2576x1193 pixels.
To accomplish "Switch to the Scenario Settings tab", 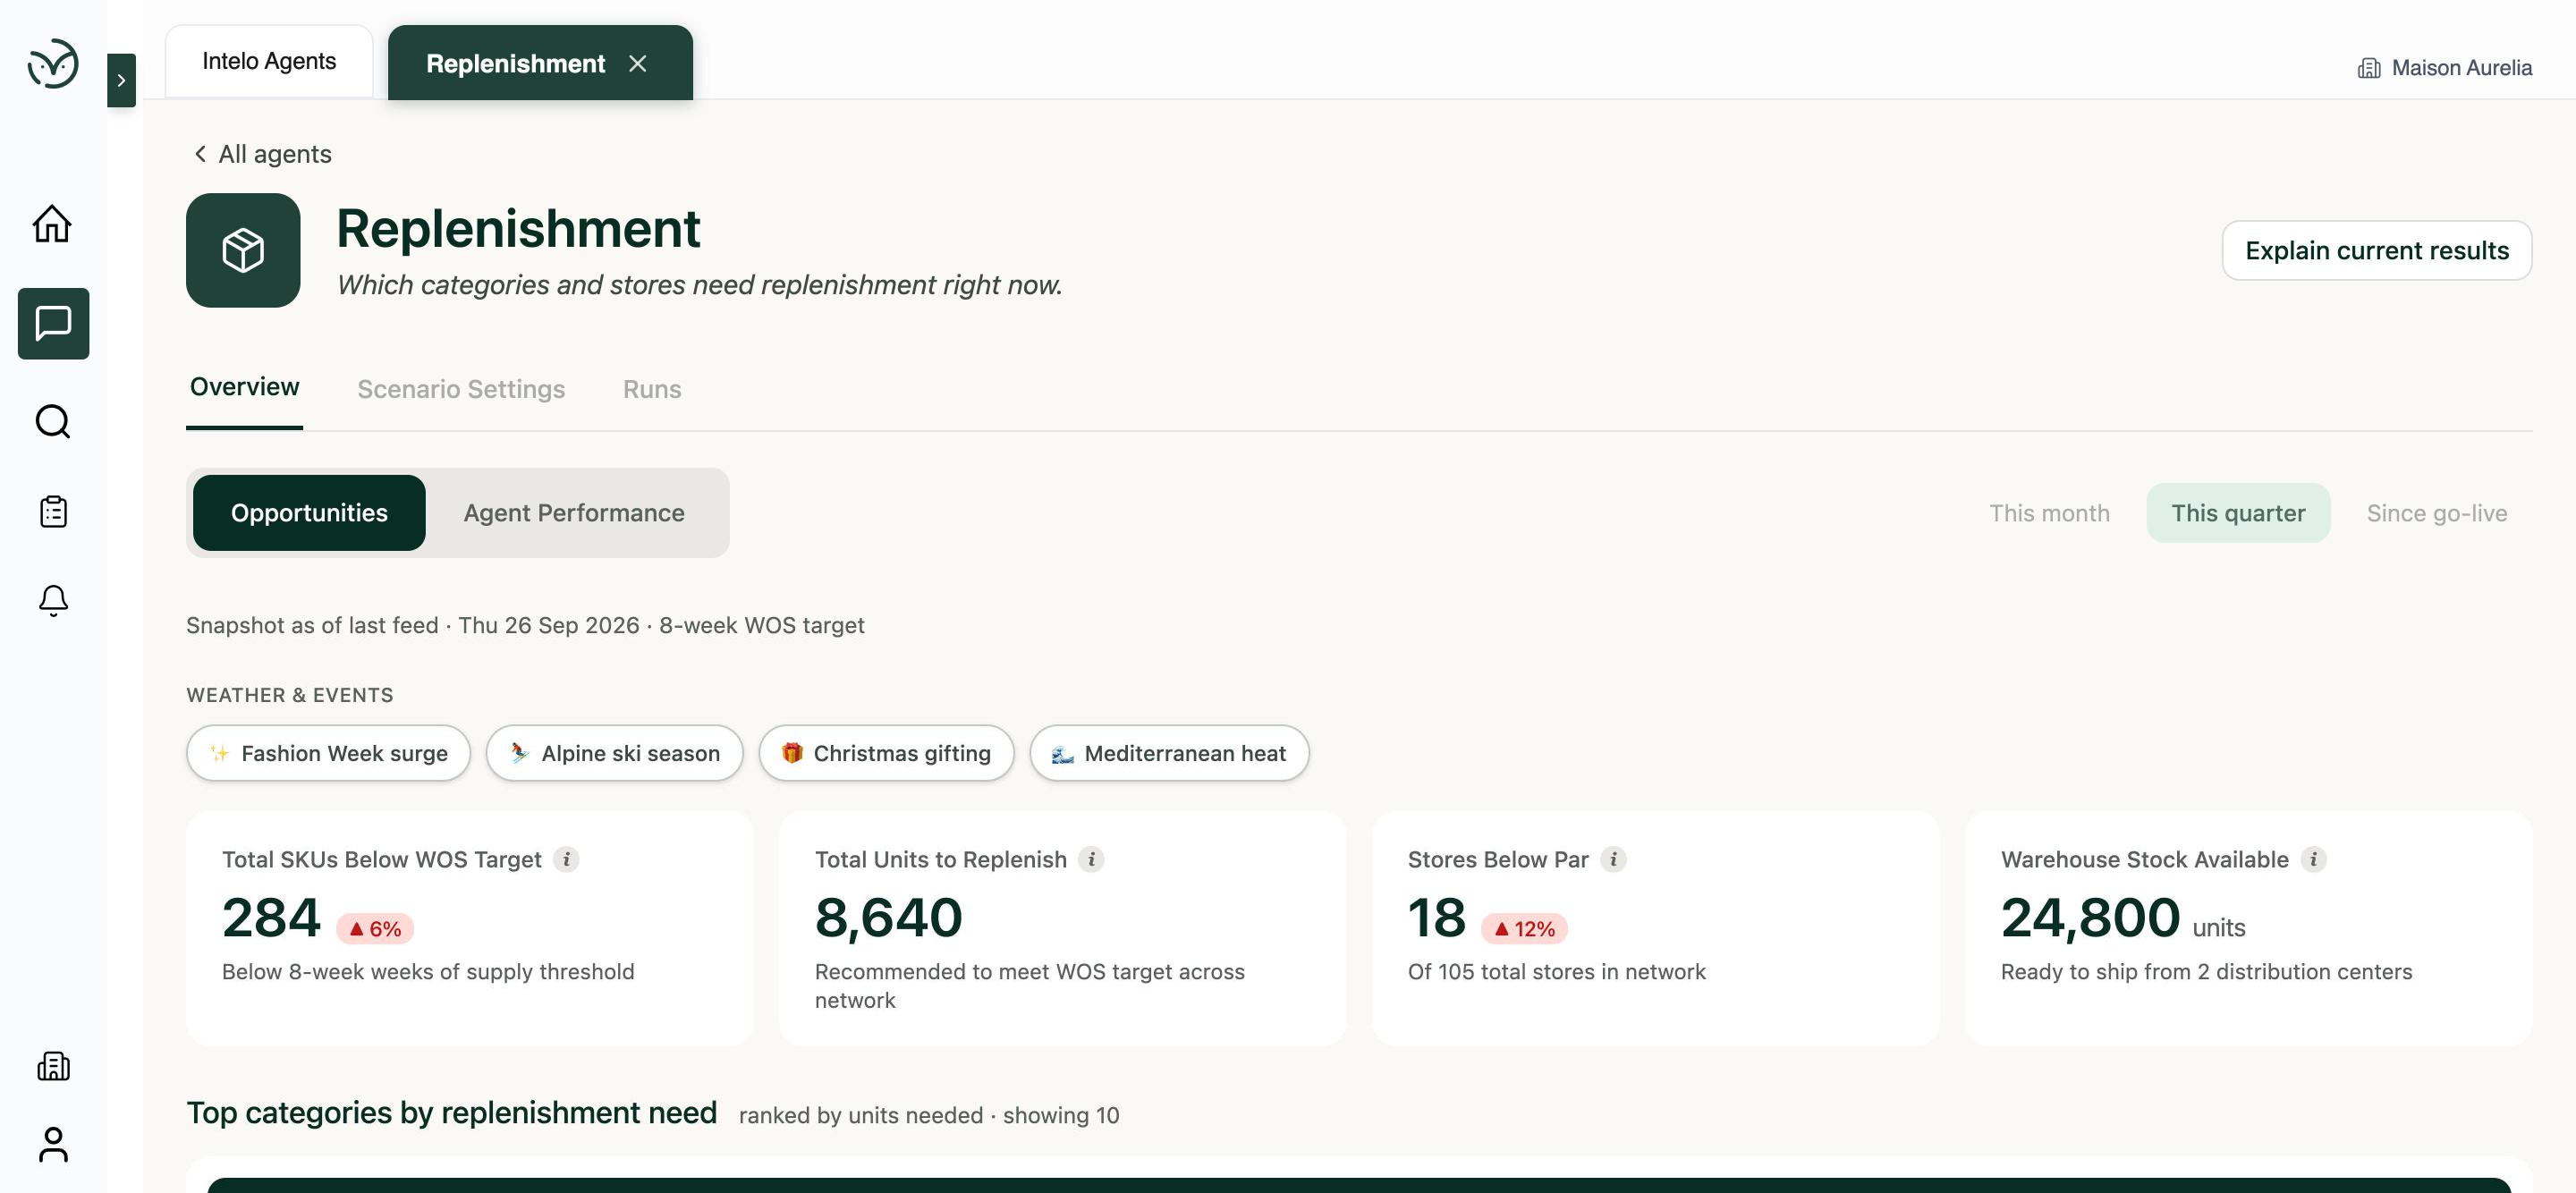I will pyautogui.click(x=461, y=389).
